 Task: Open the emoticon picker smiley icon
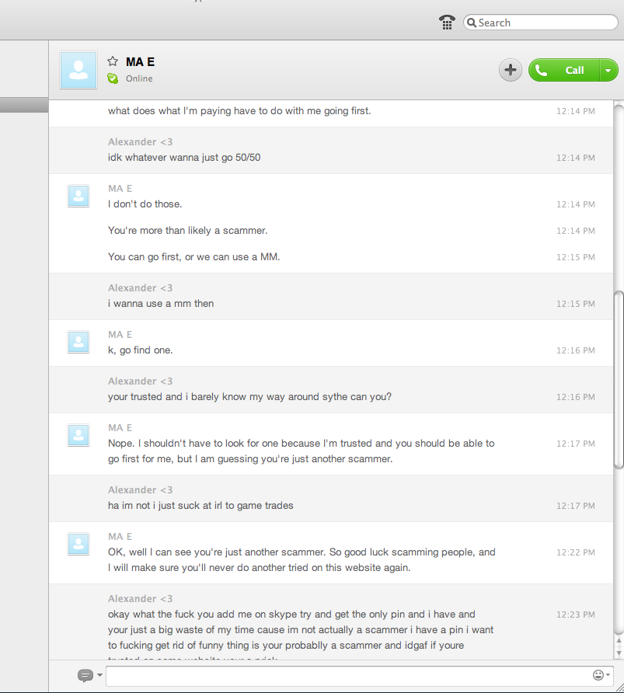pyautogui.click(x=598, y=675)
